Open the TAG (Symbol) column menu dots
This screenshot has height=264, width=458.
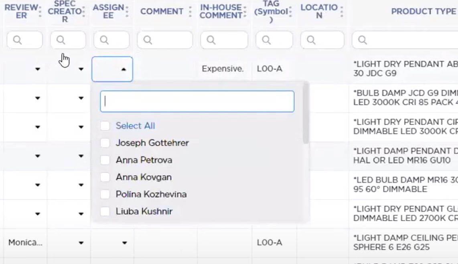click(290, 12)
